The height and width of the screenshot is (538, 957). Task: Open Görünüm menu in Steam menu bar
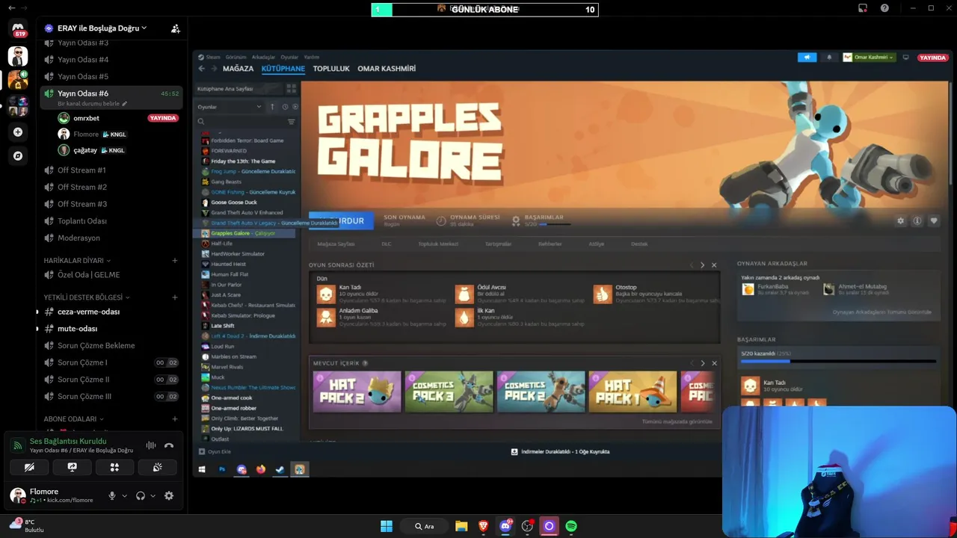[x=236, y=57]
